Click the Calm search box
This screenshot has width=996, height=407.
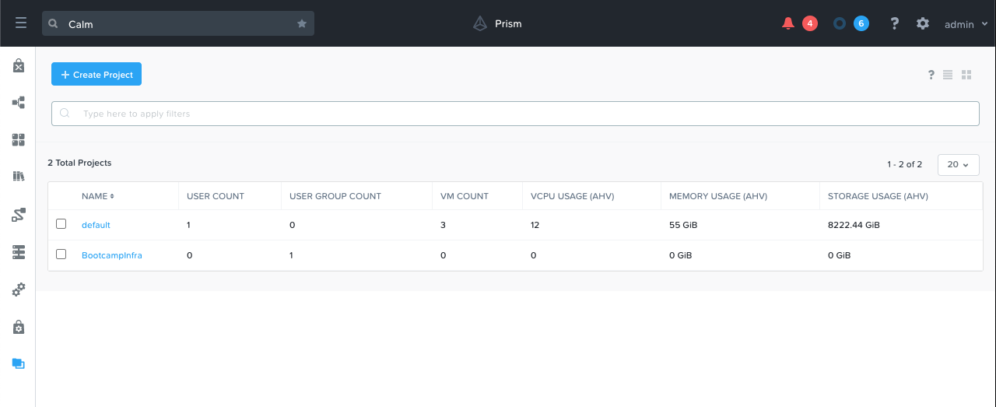(178, 24)
